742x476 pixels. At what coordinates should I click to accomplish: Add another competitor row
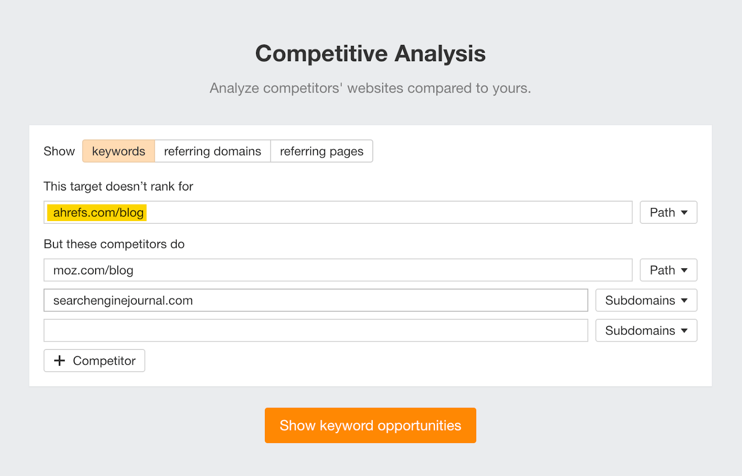coord(94,361)
